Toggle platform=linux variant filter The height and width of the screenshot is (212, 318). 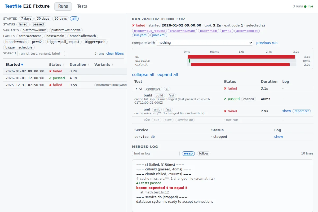[x=34, y=30]
